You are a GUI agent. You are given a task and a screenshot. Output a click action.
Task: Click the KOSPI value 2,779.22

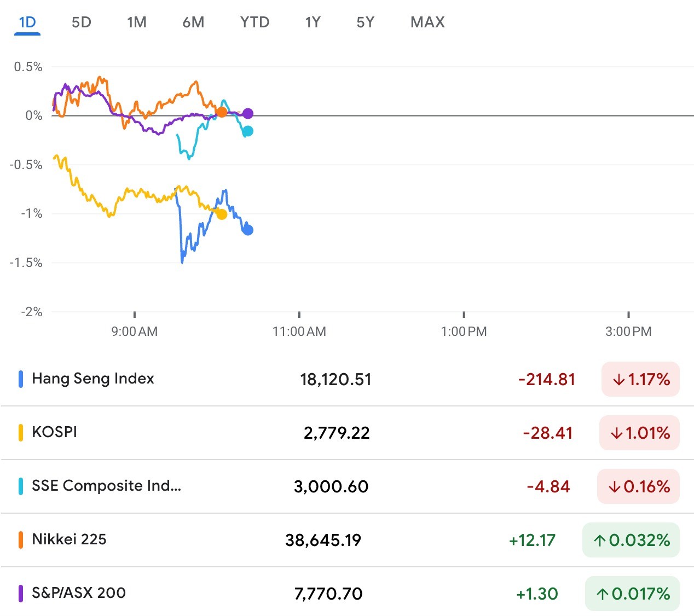point(337,433)
